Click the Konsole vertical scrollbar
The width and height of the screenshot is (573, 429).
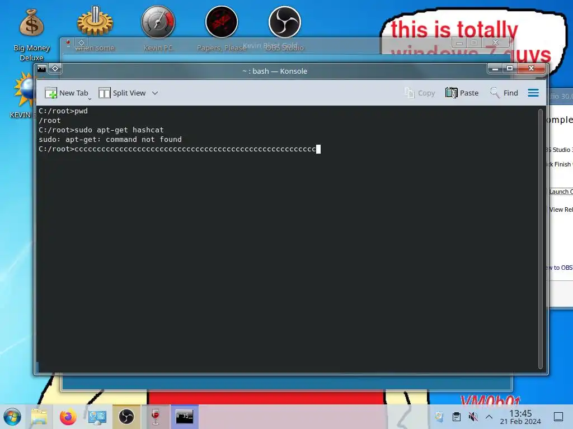click(541, 239)
